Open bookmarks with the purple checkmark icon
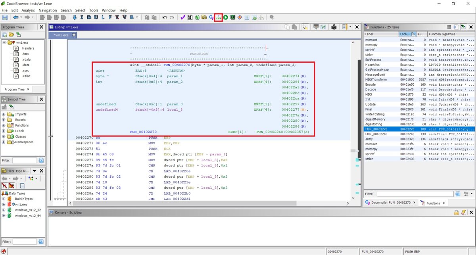The height and width of the screenshot is (255, 476). pyautogui.click(x=183, y=17)
